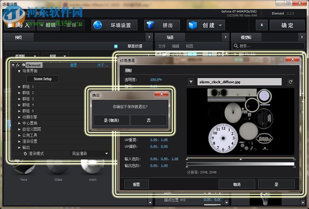Toggle the 草案纹理 draft texture checkbox
This screenshot has height=209, width=309.
point(116,46)
